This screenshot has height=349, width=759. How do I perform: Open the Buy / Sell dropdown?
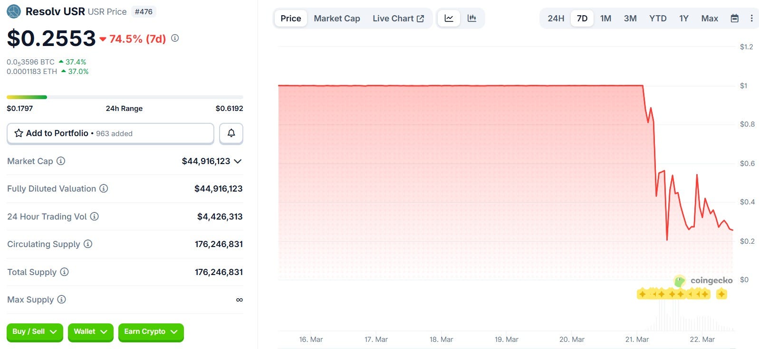pyautogui.click(x=35, y=331)
